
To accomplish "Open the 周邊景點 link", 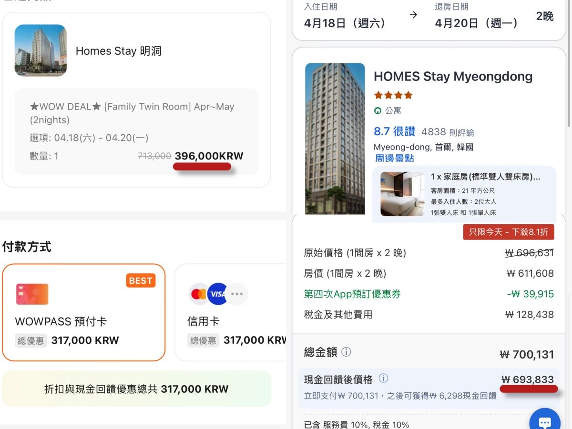I will coord(395,158).
